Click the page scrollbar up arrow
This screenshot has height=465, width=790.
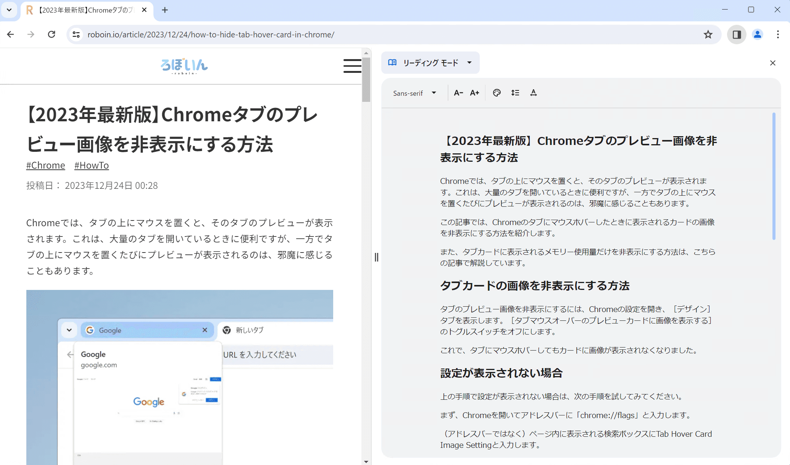pyautogui.click(x=366, y=53)
